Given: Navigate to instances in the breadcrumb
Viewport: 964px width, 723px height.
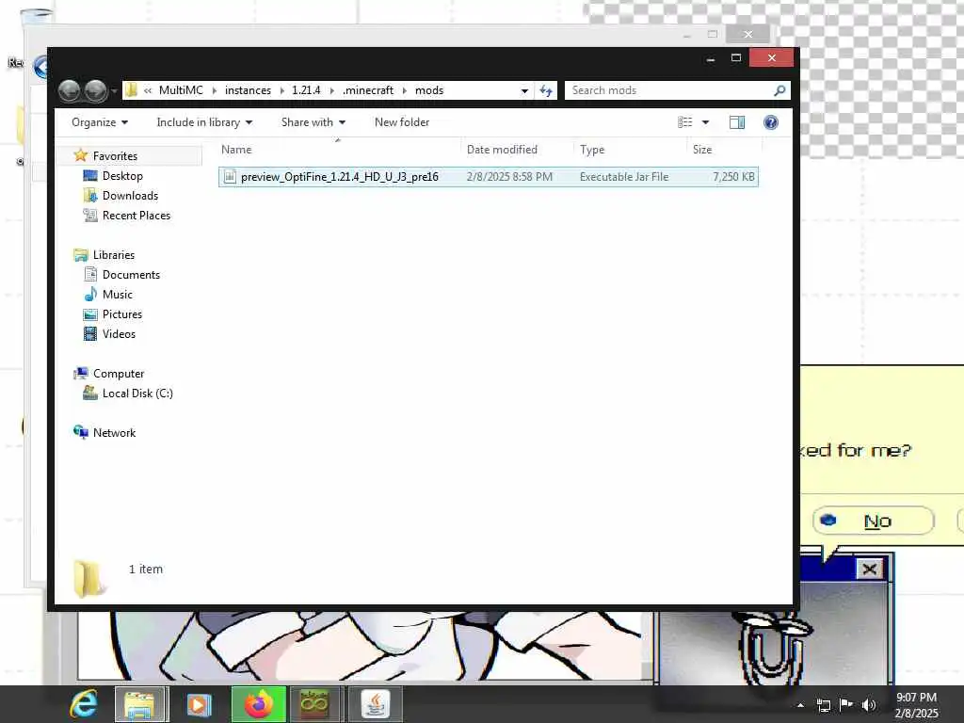Looking at the screenshot, I should [x=248, y=90].
